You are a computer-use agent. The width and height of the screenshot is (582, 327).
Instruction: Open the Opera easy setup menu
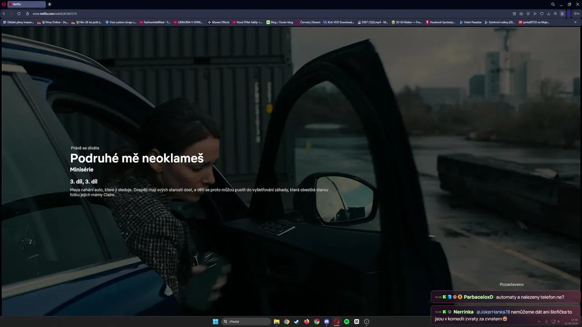tap(555, 14)
